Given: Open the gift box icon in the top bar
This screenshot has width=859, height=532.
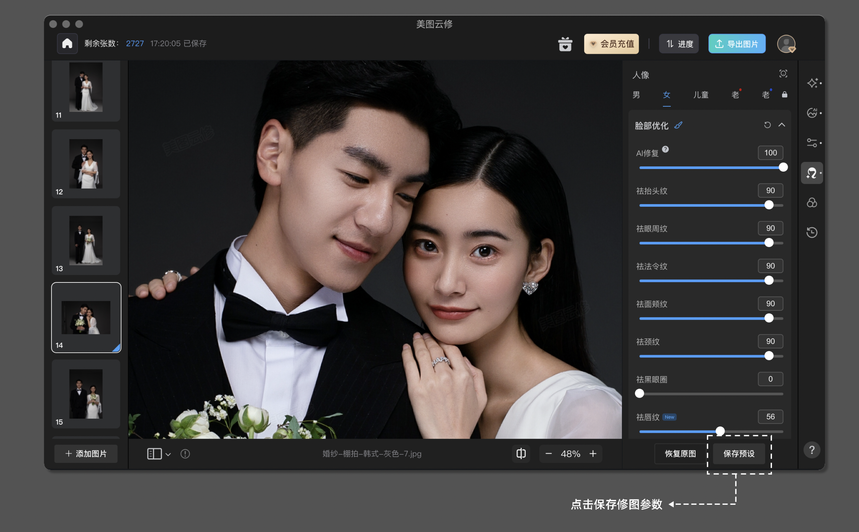Looking at the screenshot, I should coord(565,44).
